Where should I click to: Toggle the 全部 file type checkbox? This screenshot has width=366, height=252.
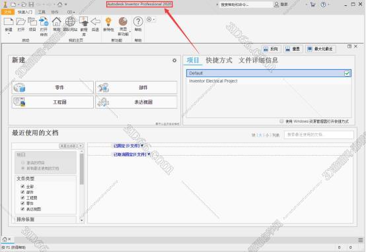coord(22,186)
